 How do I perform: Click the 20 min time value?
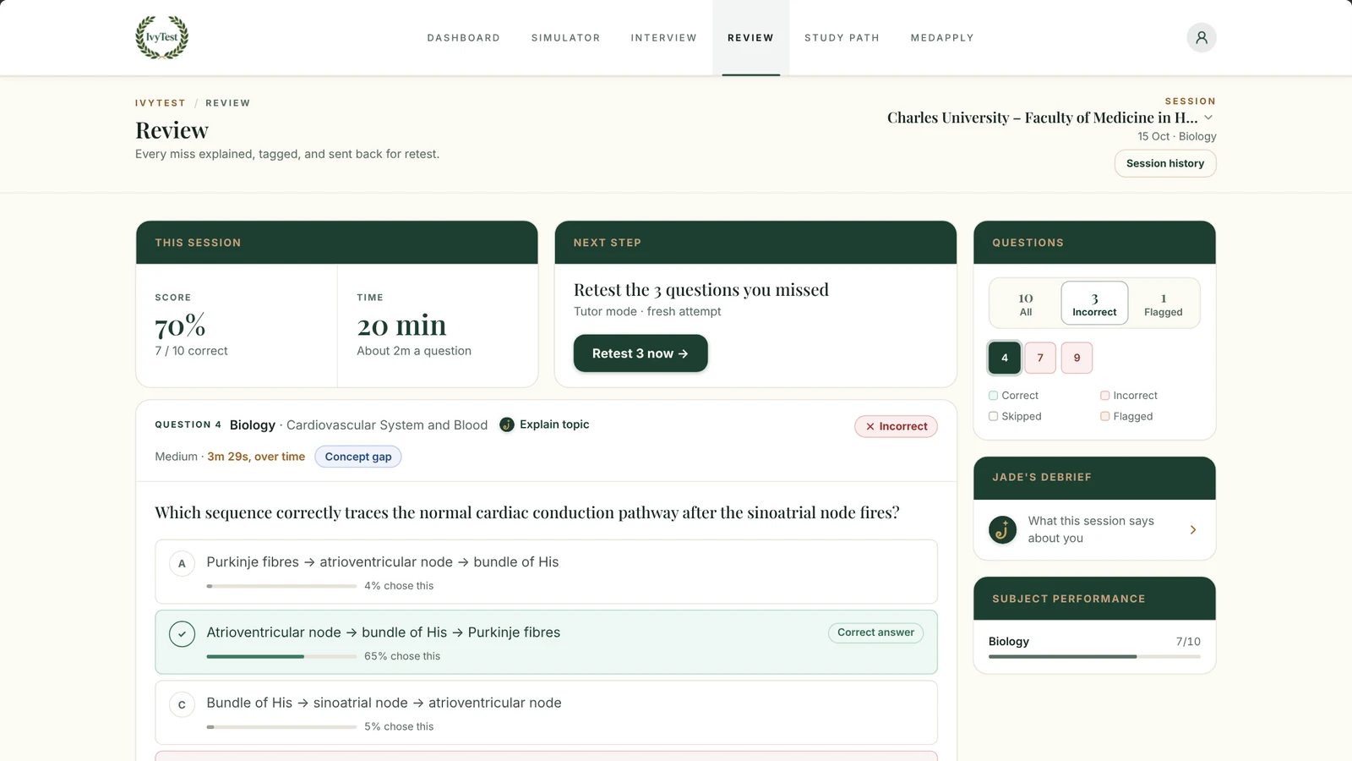(x=401, y=326)
